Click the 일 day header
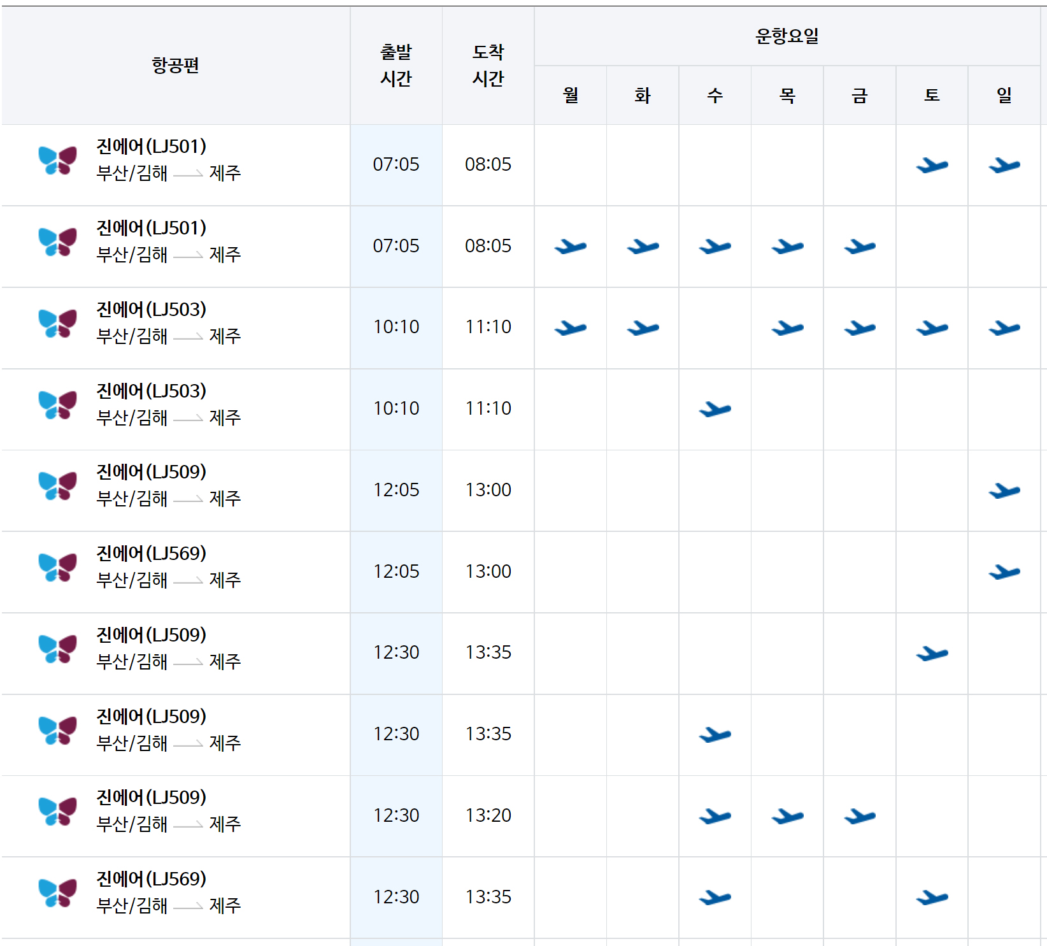This screenshot has width=1047, height=946. click(1004, 95)
